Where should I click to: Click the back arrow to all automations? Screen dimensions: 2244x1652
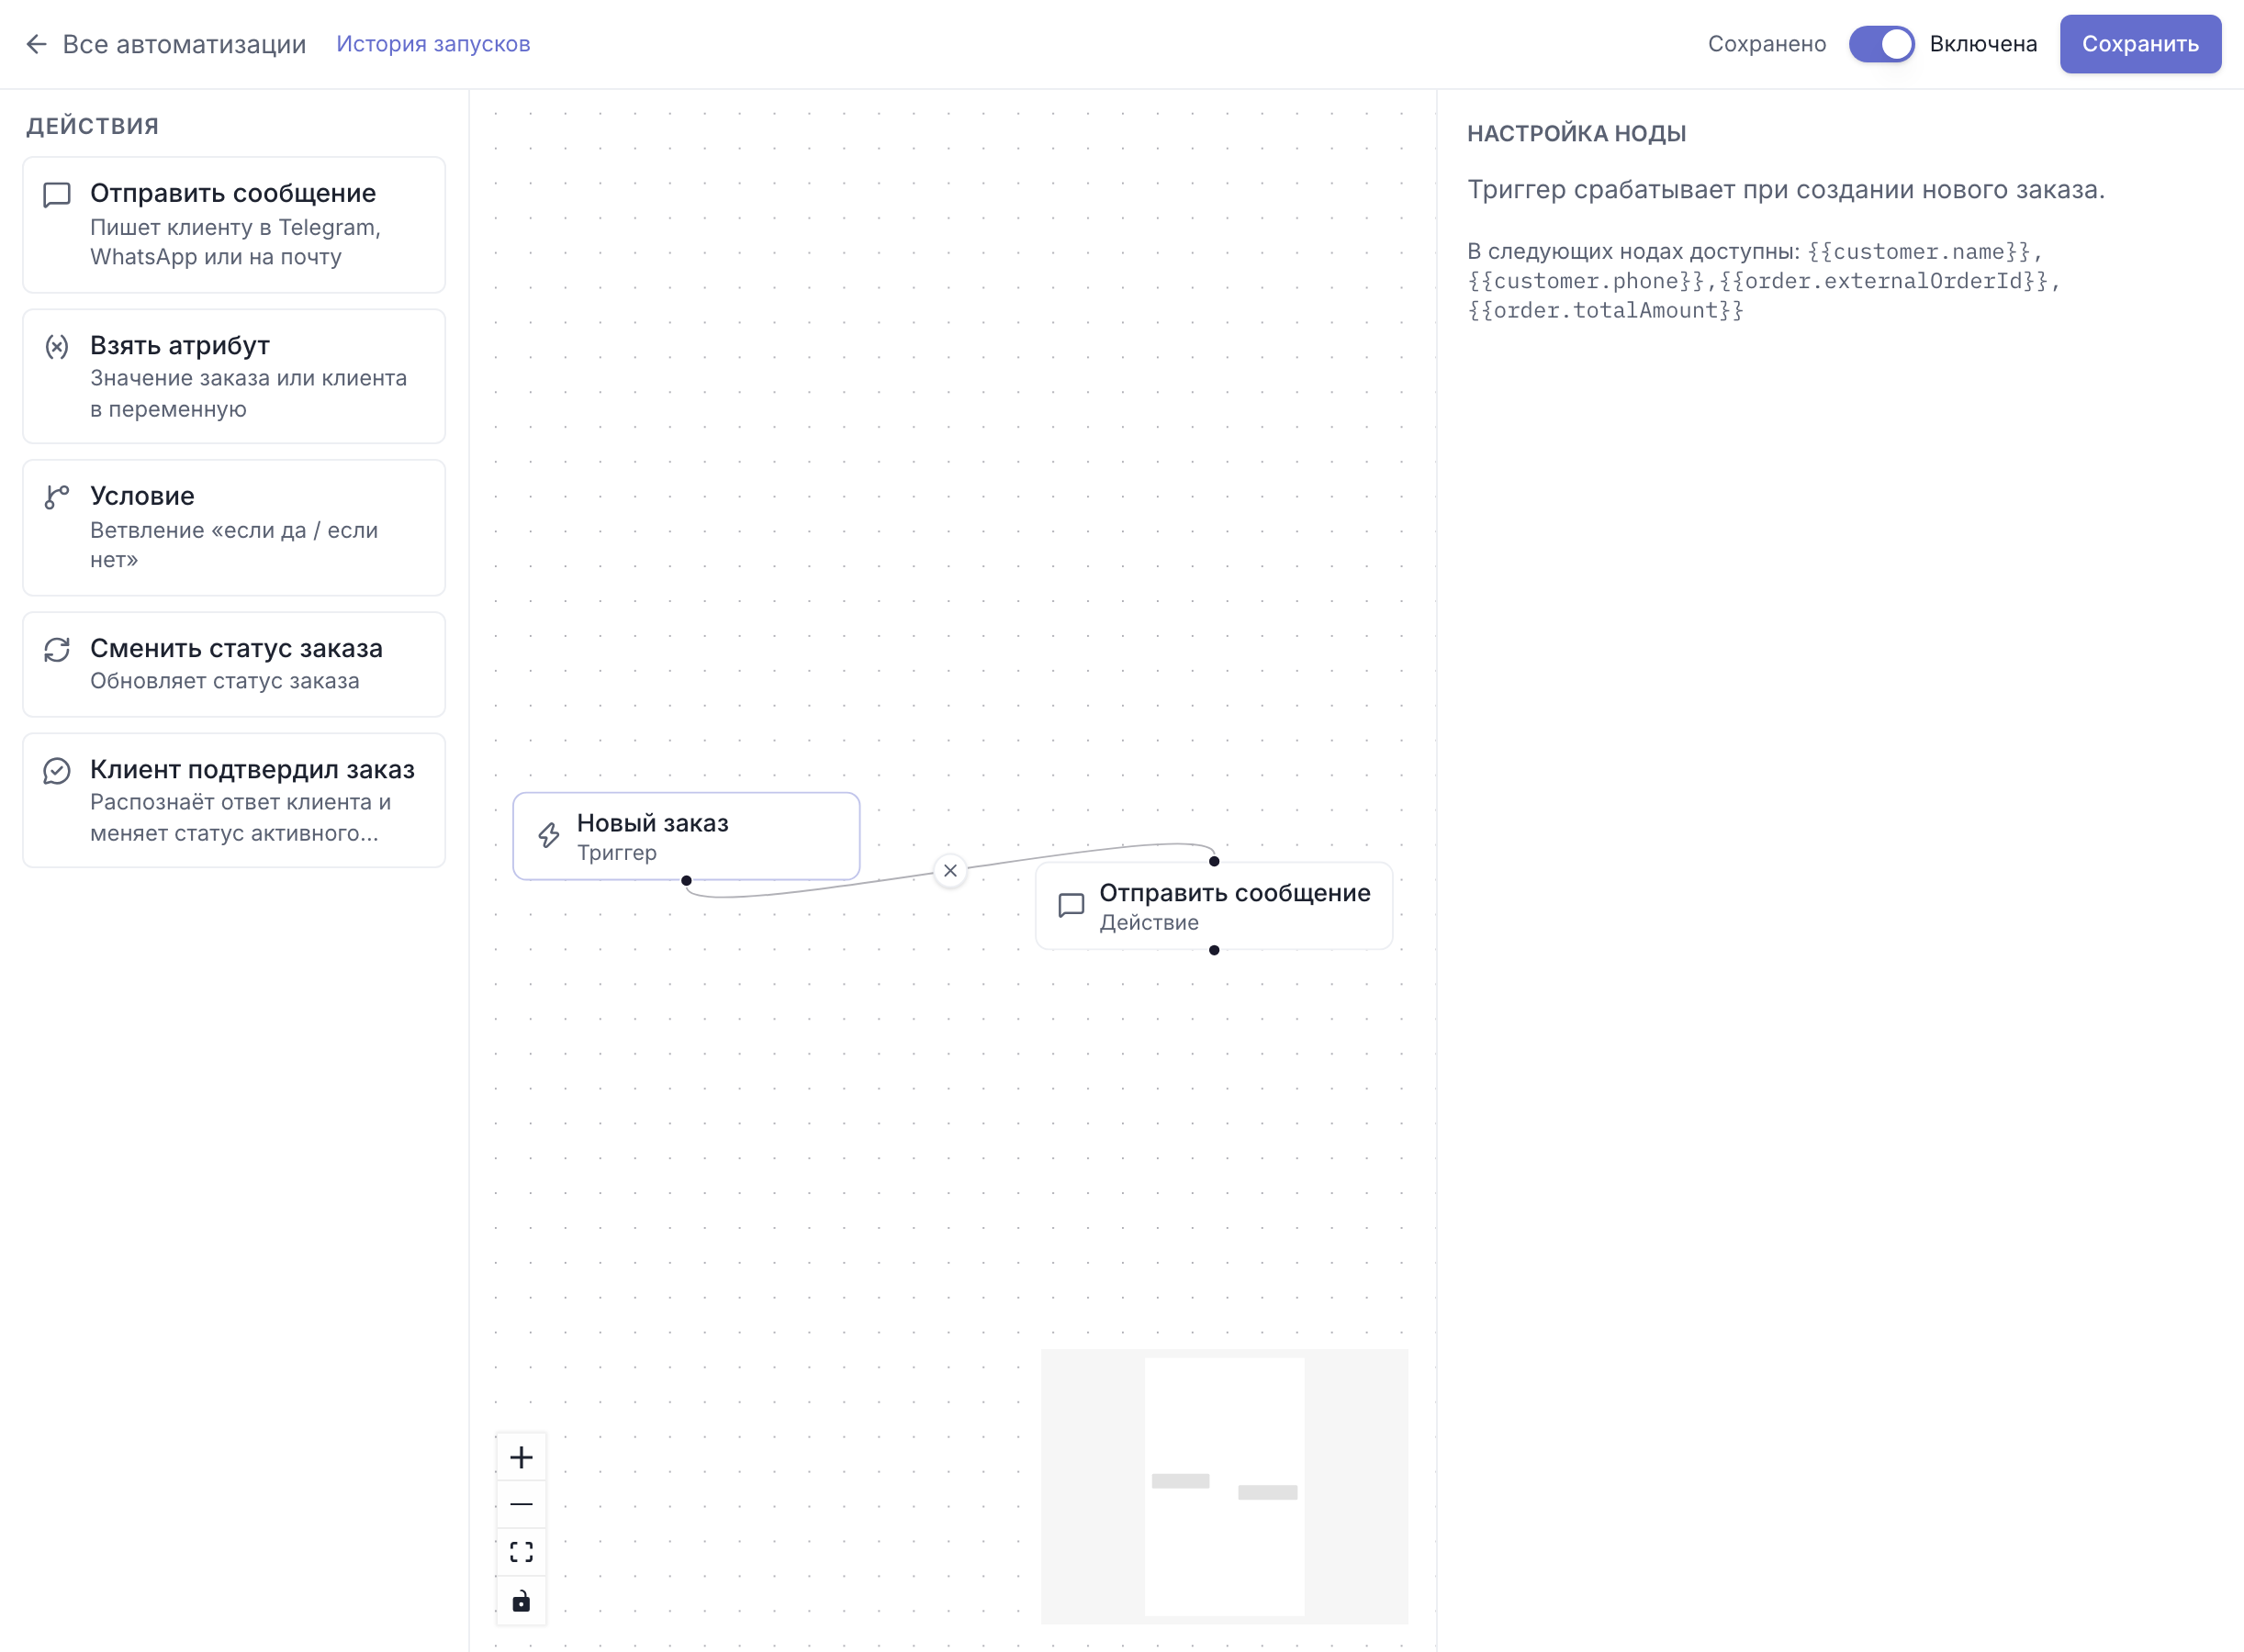point(36,44)
